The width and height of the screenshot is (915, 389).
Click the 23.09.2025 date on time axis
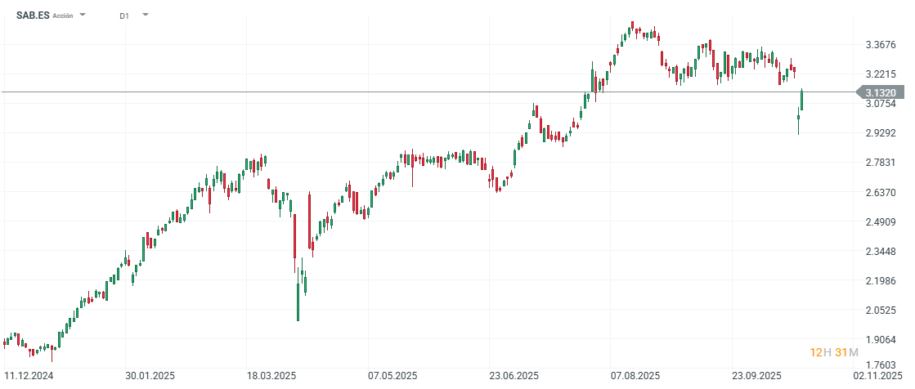(x=757, y=376)
